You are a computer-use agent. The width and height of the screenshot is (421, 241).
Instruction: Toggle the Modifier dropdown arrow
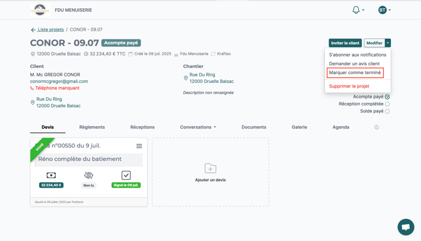tap(388, 43)
